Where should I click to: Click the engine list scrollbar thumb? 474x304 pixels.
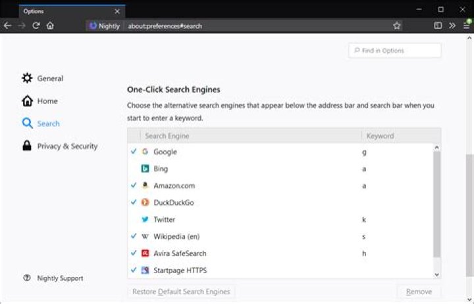[x=436, y=204]
